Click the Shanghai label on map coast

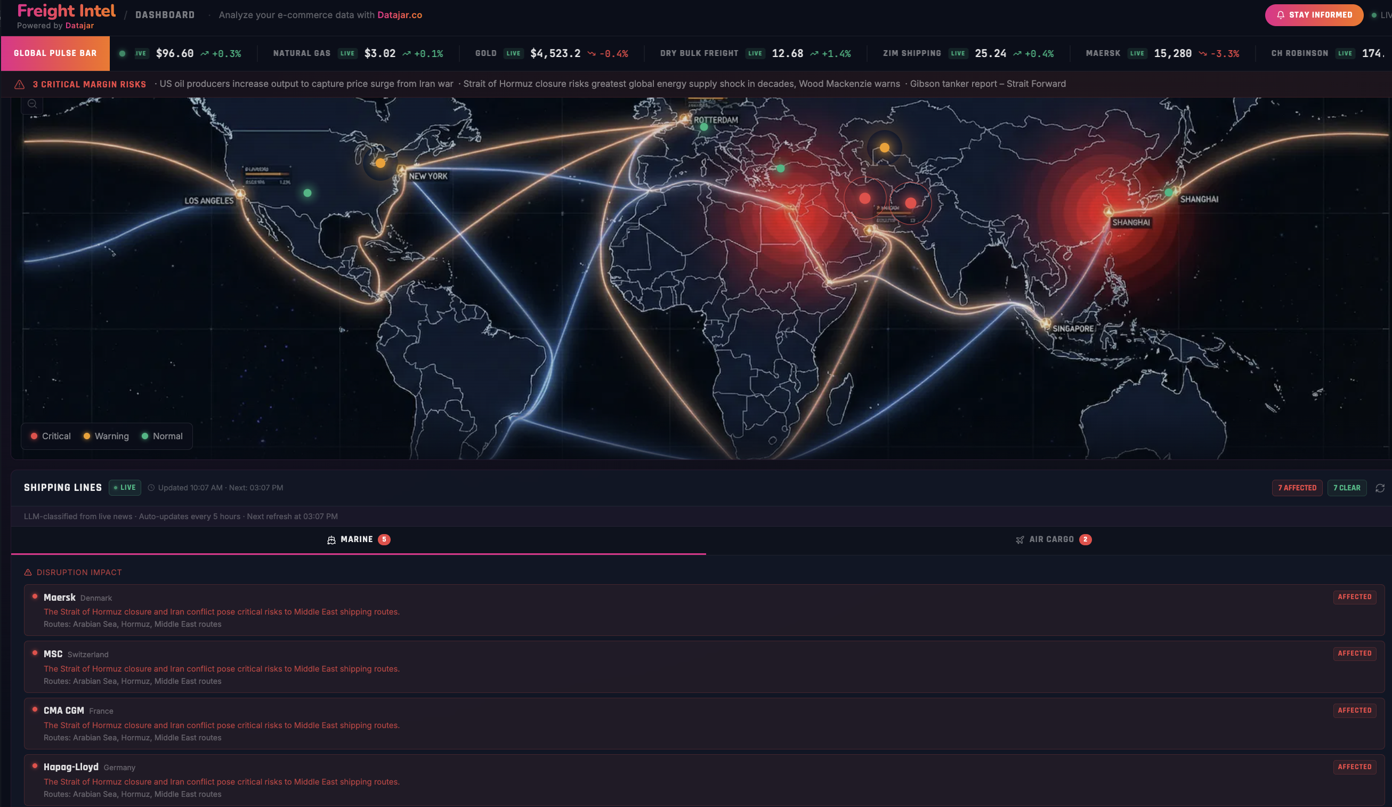1131,223
